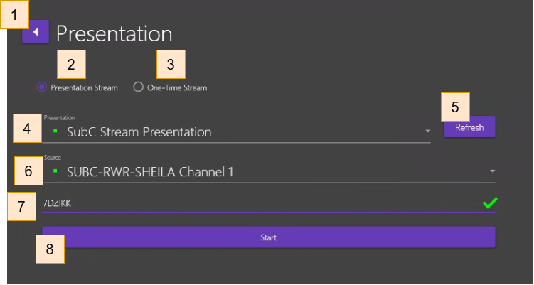Open the SubC Stream Presentation combo box
The width and height of the screenshot is (534, 285).
click(x=235, y=131)
